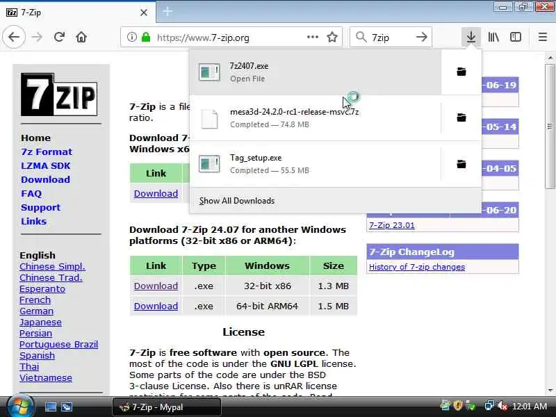The height and width of the screenshot is (417, 556).
Task: Close the 7-Zip browser tab
Action: (144, 13)
